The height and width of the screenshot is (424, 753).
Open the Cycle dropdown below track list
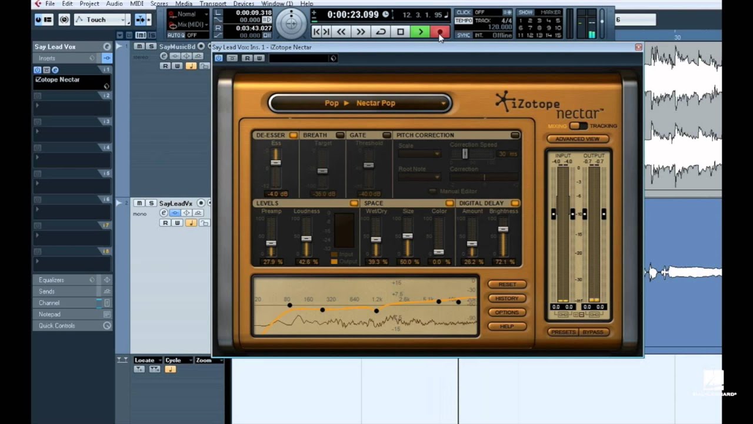pyautogui.click(x=178, y=360)
